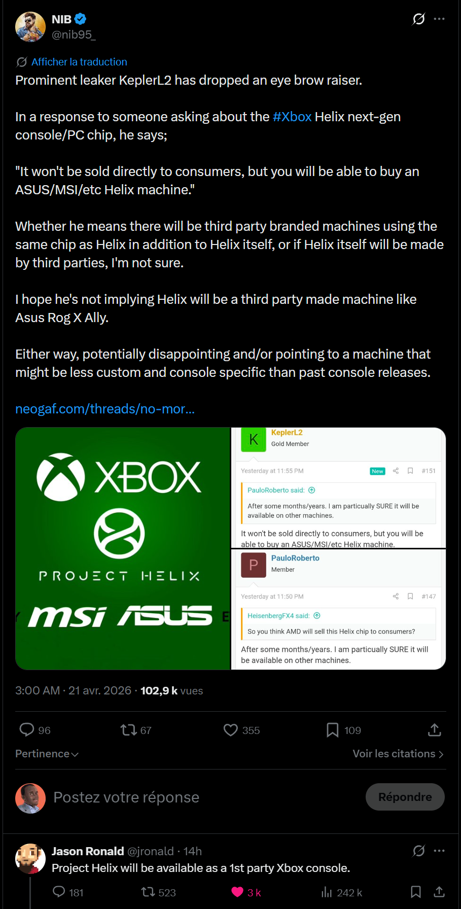Open the neogaf.com thread link

(105, 409)
